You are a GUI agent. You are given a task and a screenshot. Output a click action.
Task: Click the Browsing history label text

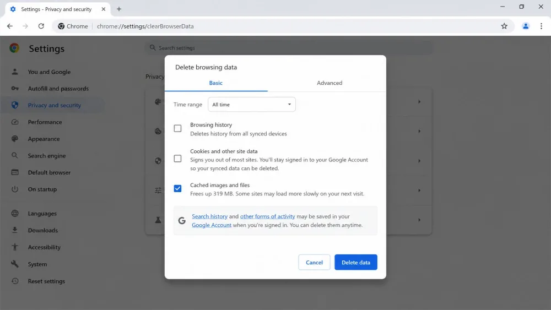211,124
